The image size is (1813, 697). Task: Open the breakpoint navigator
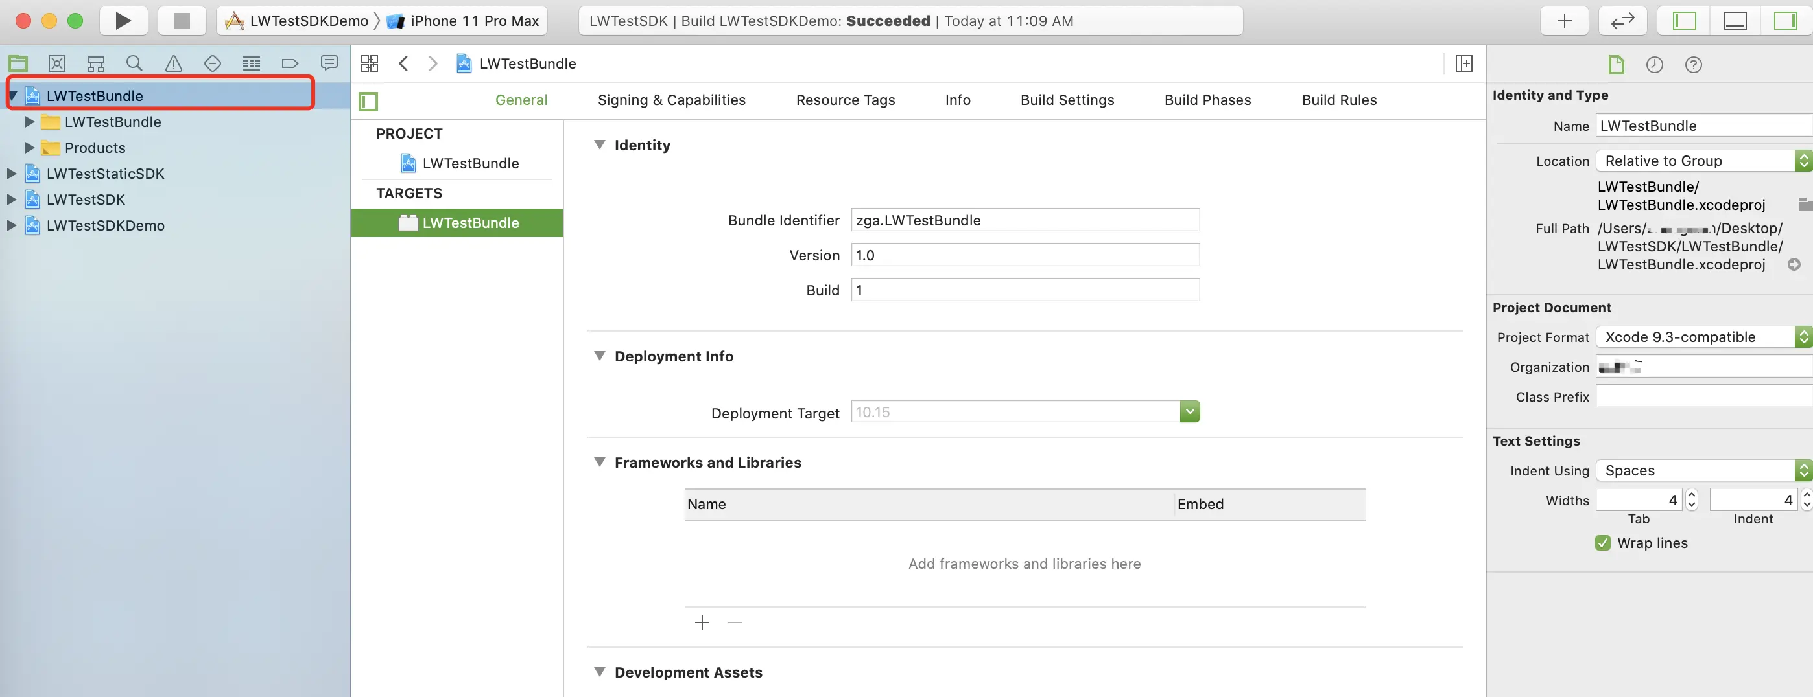(290, 63)
